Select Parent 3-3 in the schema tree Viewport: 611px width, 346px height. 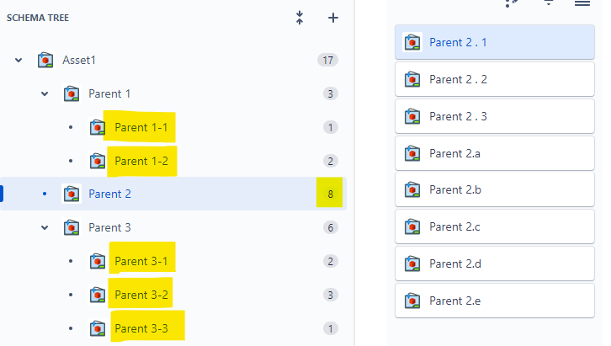(141, 328)
